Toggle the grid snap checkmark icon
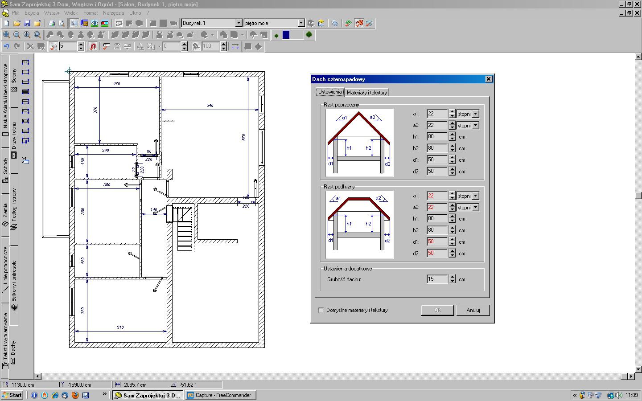This screenshot has height=401, width=642. pos(53,46)
